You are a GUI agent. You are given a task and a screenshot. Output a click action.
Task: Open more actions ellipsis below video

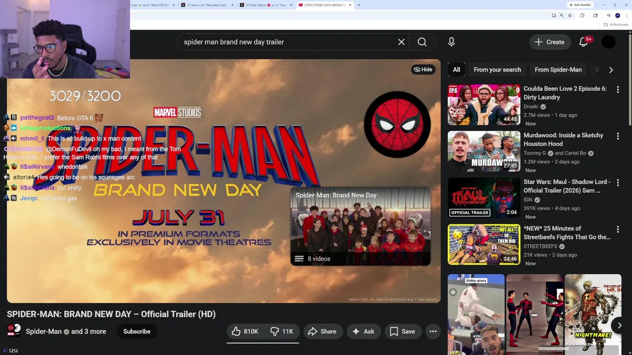tap(433, 331)
